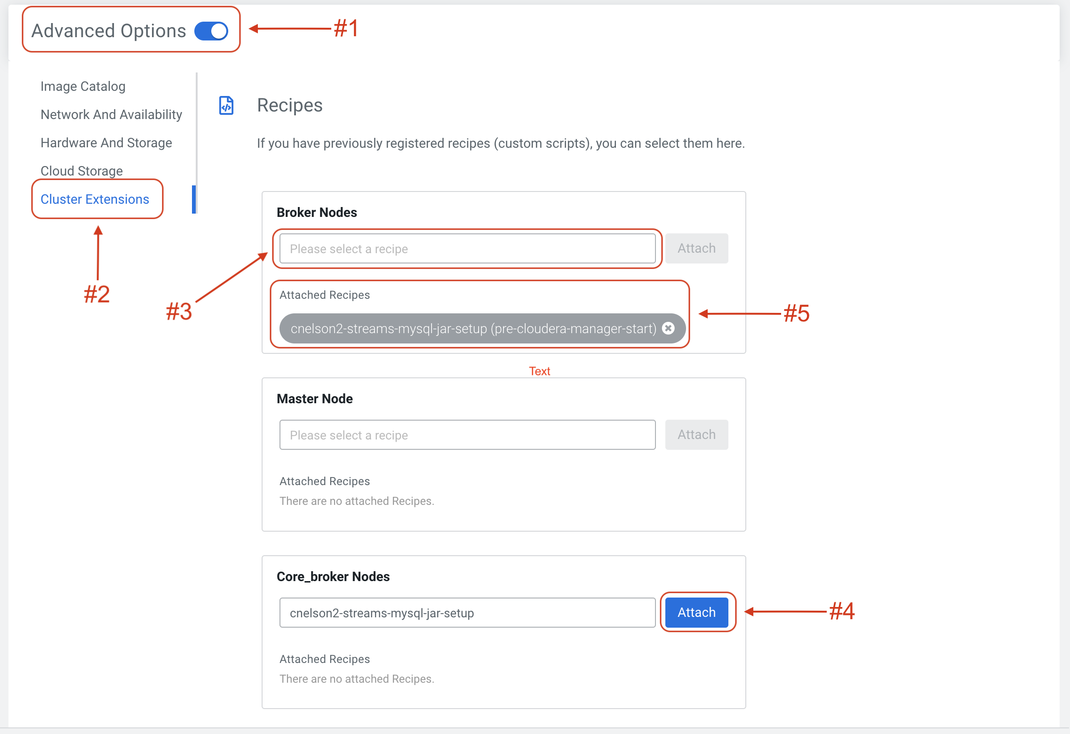This screenshot has height=734, width=1070.
Task: Click the Core_broker Nodes heading
Action: pos(333,577)
